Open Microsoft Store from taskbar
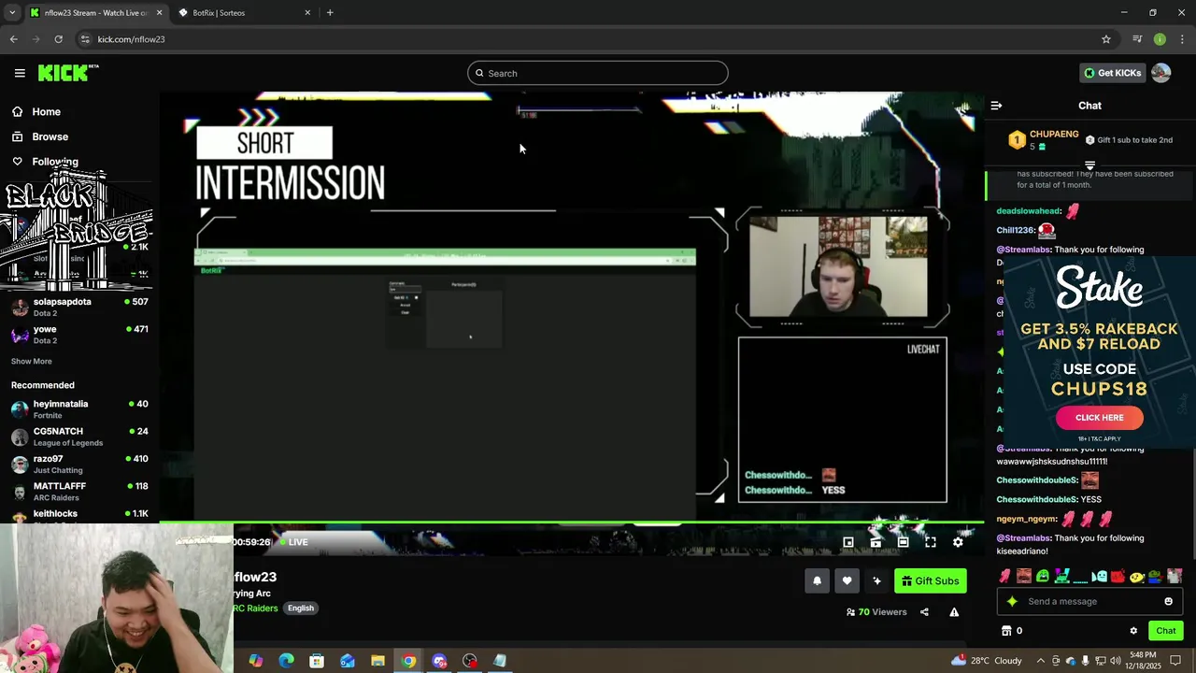The width and height of the screenshot is (1196, 673). (317, 661)
